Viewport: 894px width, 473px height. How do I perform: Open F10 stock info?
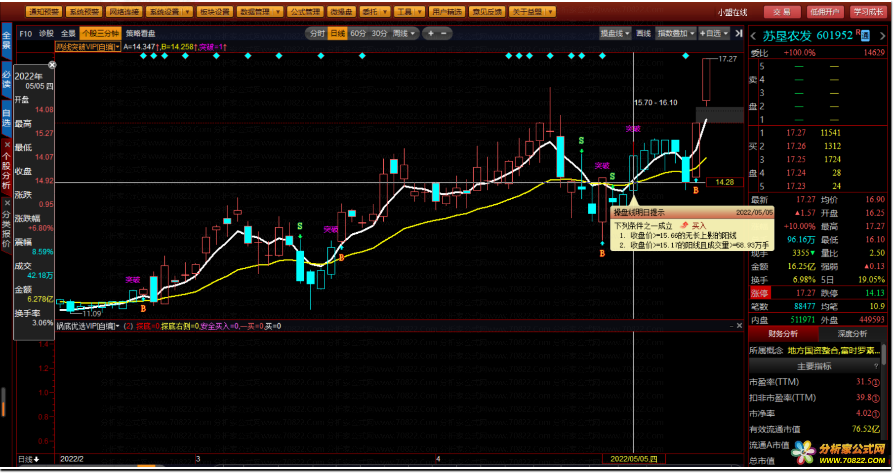point(26,34)
